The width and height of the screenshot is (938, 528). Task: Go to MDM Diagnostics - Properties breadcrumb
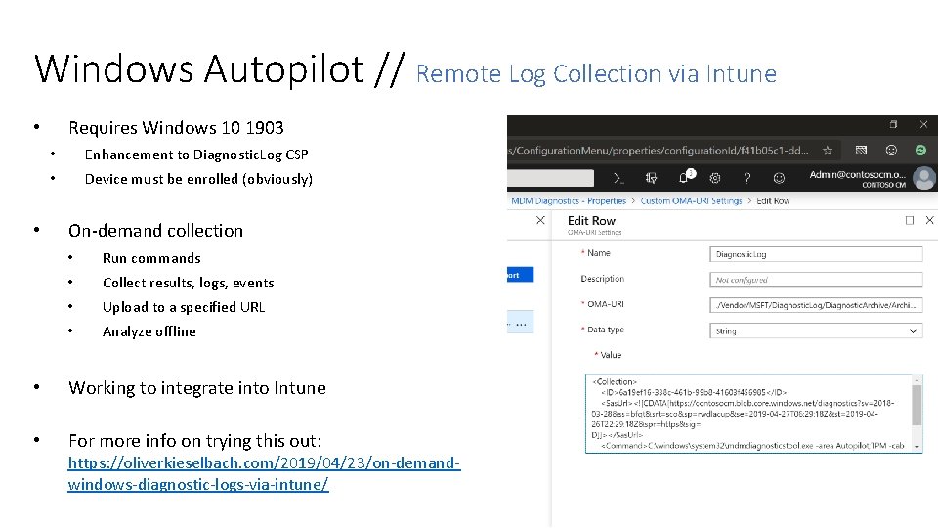[569, 201]
